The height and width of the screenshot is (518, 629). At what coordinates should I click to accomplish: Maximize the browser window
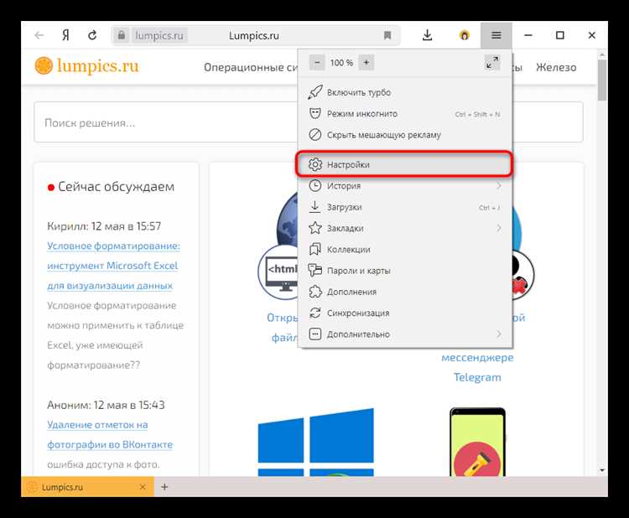click(560, 35)
